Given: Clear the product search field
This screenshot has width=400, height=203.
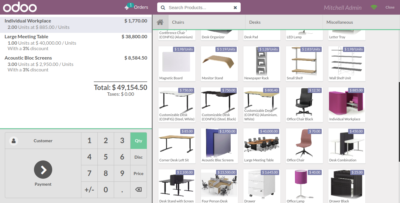Looking at the screenshot, I should click(235, 8).
